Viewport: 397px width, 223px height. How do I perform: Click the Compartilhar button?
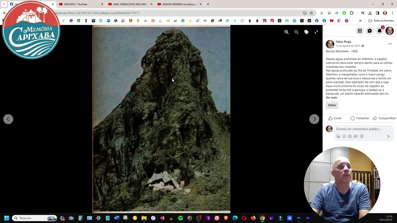[385, 118]
